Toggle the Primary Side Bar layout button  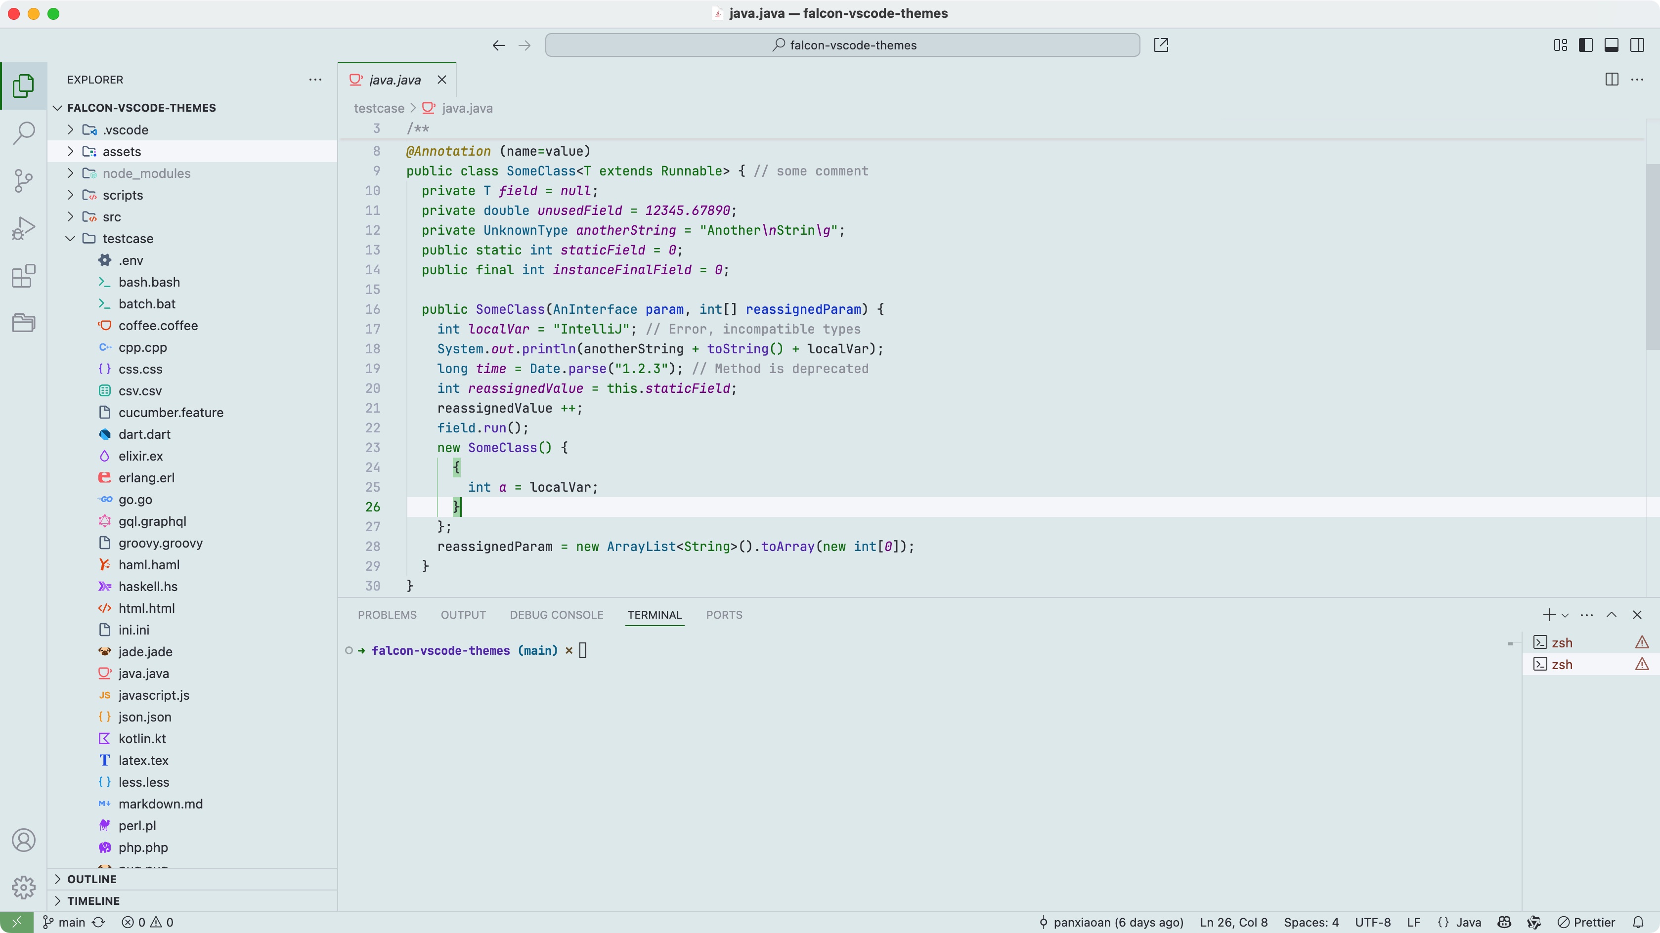point(1585,45)
